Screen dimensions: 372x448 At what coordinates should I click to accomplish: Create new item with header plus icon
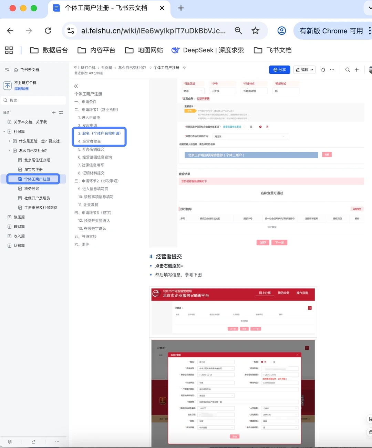point(357,70)
